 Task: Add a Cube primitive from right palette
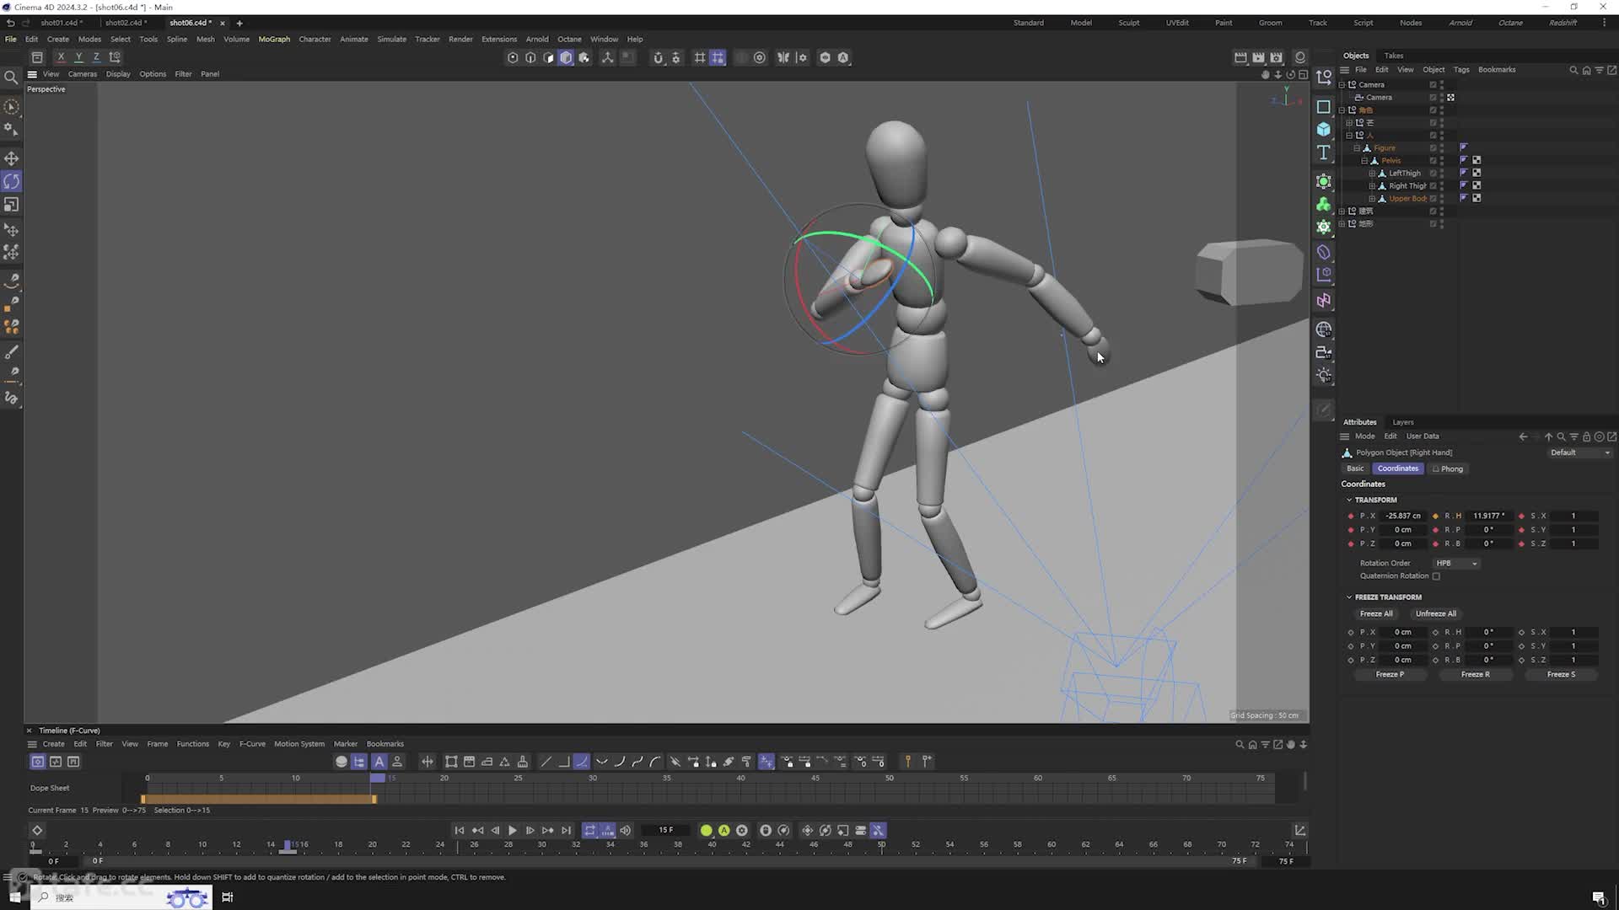coord(1324,129)
